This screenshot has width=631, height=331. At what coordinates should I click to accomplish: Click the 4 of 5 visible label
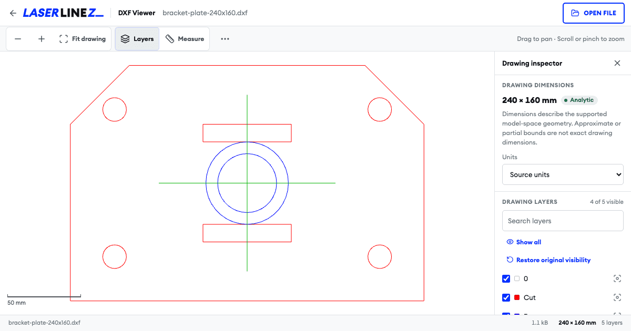pyautogui.click(x=606, y=202)
